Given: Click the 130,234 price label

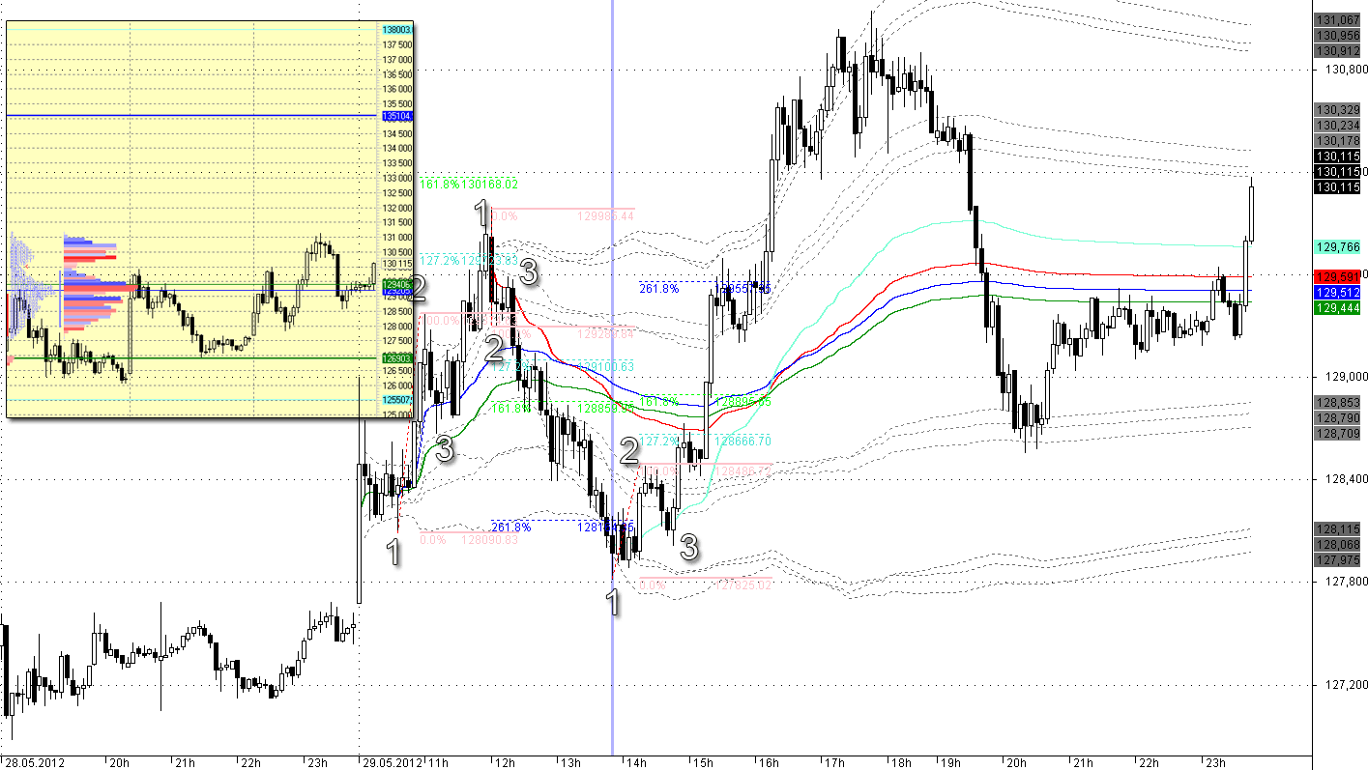Looking at the screenshot, I should click(x=1338, y=126).
